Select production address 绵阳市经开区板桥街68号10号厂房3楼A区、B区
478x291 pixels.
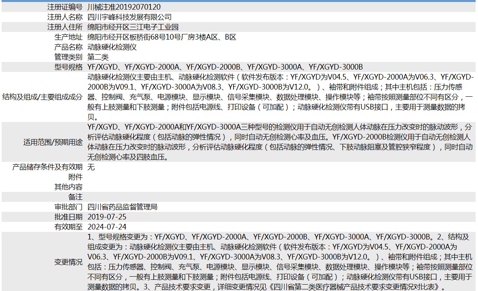click(162, 37)
